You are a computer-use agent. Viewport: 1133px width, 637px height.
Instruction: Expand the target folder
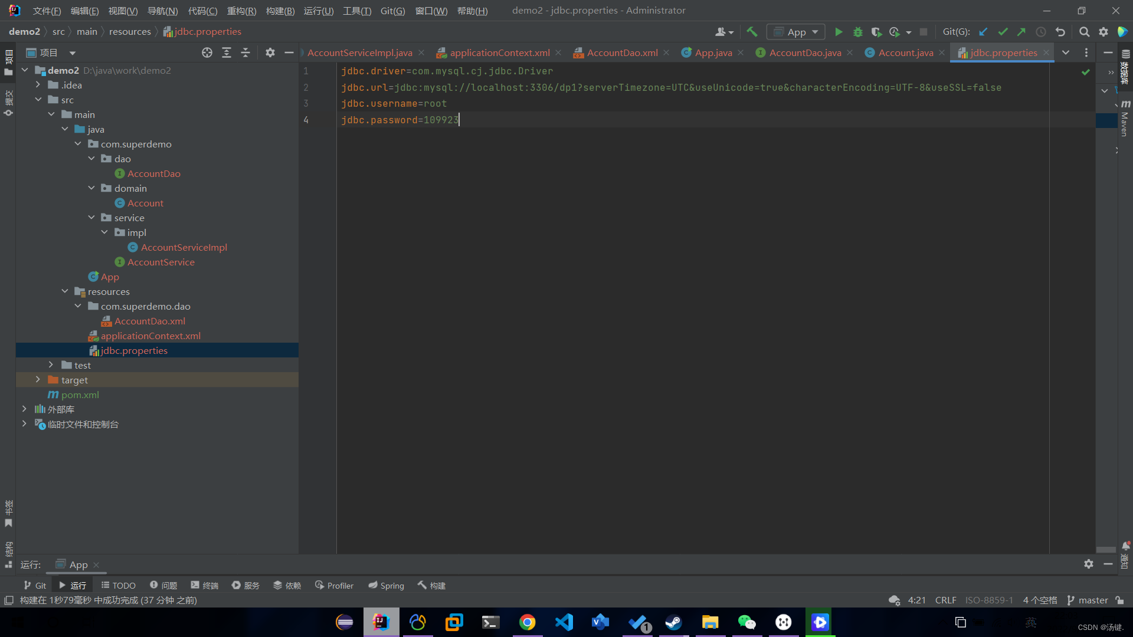point(38,380)
